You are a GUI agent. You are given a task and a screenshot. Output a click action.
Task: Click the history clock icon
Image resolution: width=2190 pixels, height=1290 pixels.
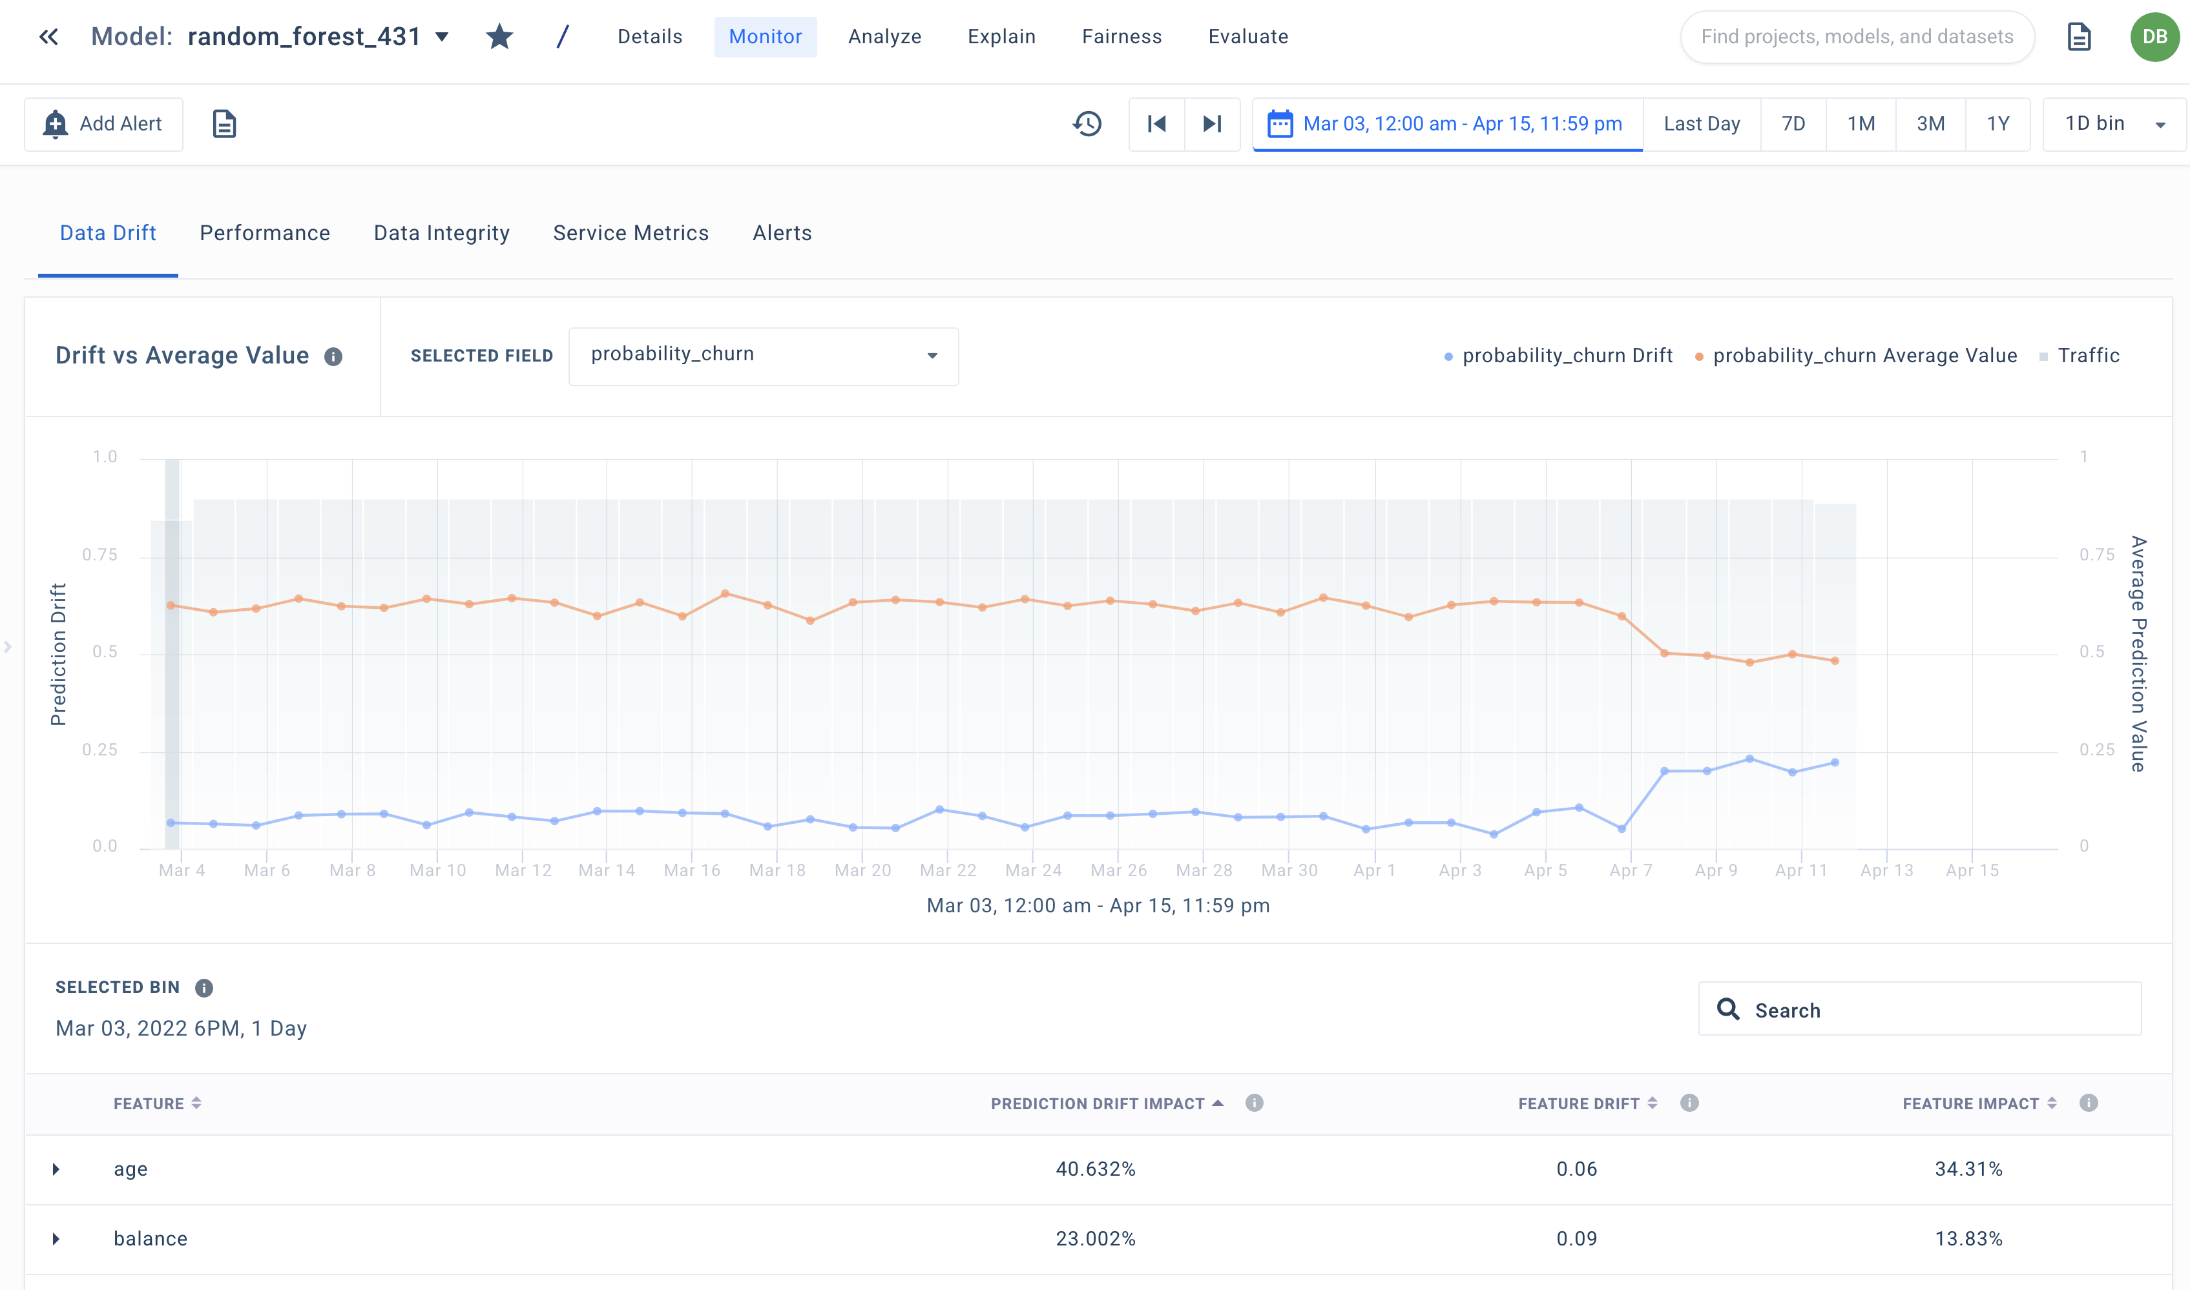point(1087,125)
